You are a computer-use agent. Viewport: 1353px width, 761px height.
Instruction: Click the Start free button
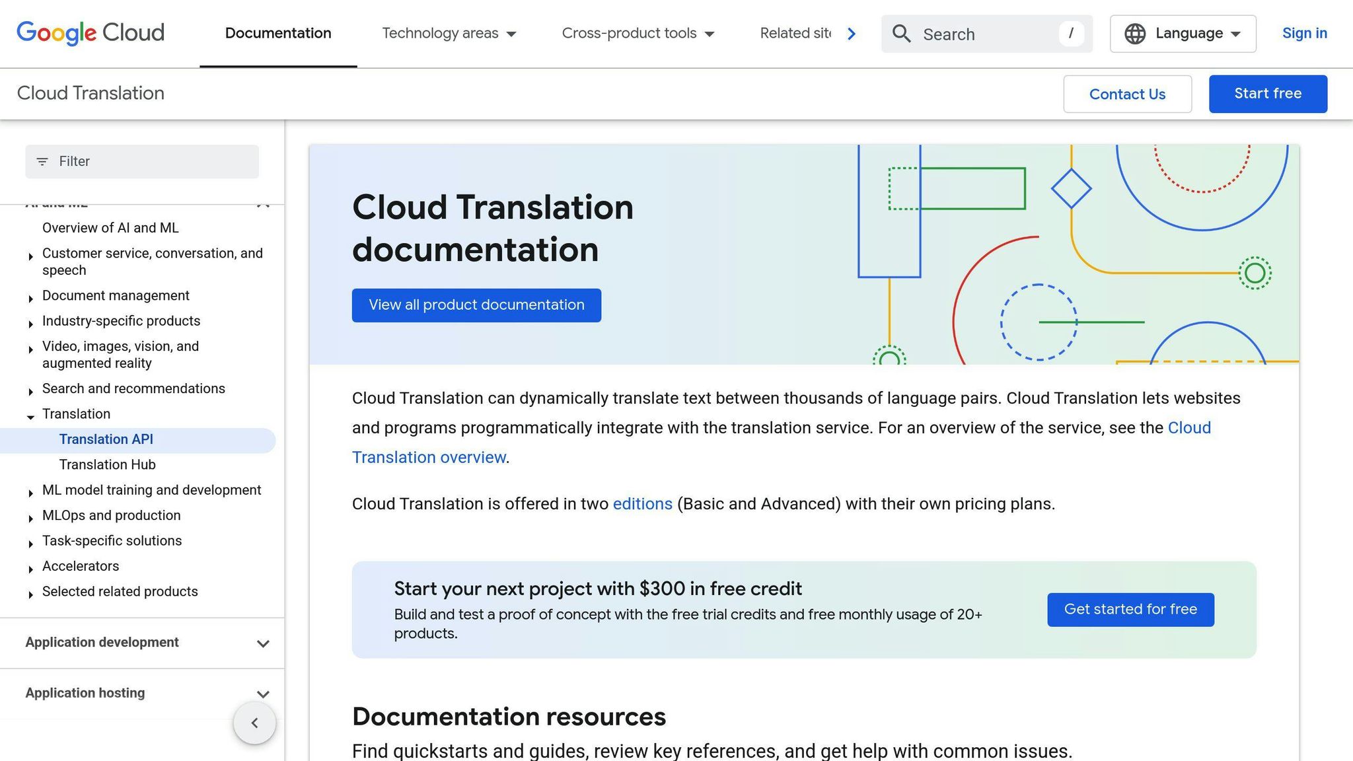(1268, 94)
